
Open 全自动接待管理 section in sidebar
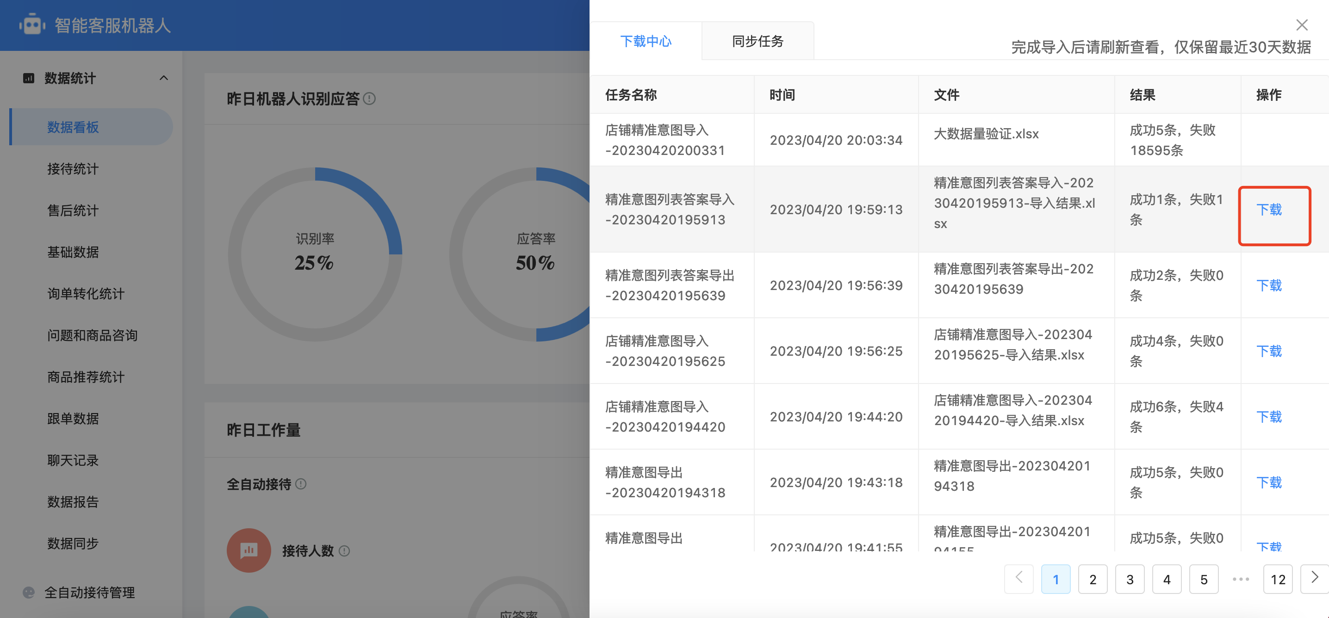pos(89,592)
